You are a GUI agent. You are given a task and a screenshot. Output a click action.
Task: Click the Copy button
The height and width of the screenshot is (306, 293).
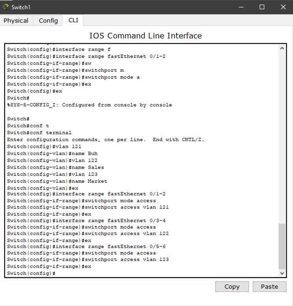(x=232, y=287)
